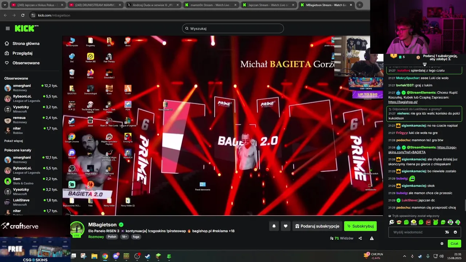This screenshot has width=466, height=262.
Task: Toggle stream notifications with bell button
Action: point(274,226)
